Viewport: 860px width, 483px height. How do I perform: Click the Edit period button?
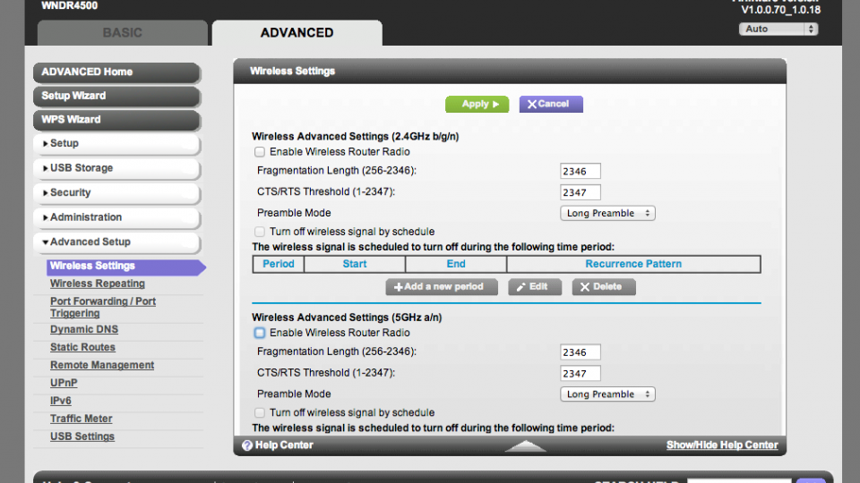coord(535,287)
